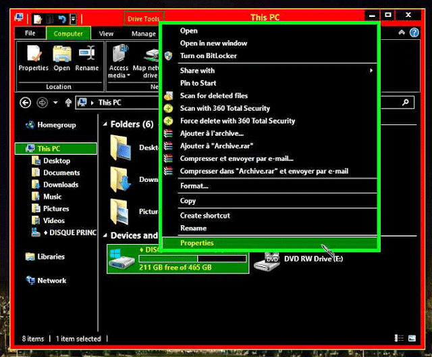Select Create shortcut
This screenshot has height=357, width=432.
pos(269,216)
